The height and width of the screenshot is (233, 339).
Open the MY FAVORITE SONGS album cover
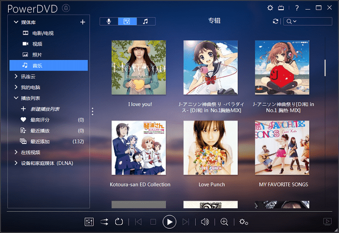point(282,148)
